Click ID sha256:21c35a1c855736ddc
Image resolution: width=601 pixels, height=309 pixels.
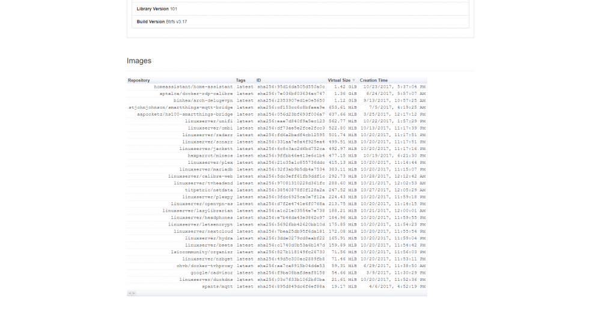coord(291,163)
